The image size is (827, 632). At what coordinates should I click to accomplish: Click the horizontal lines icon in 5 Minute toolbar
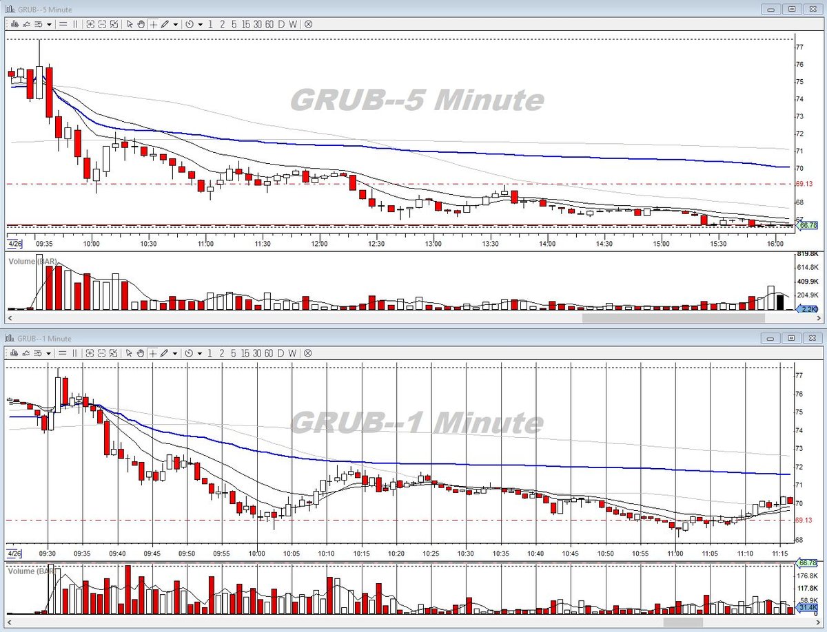tap(63, 24)
